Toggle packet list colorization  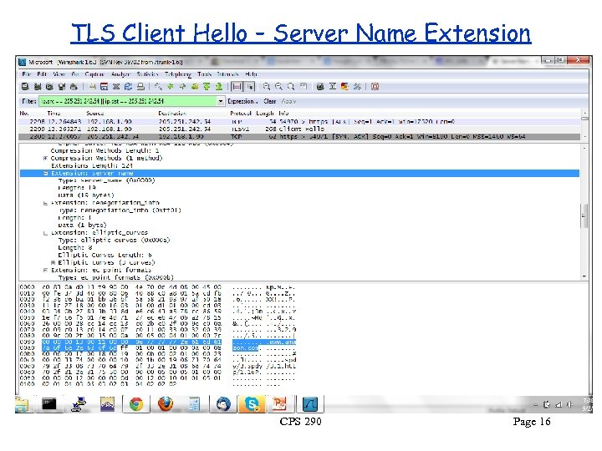(x=237, y=87)
